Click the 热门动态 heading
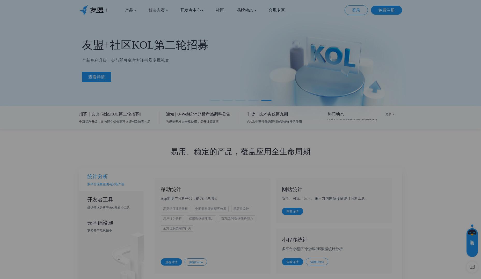Viewport: 481px width, 279px height. click(336, 114)
